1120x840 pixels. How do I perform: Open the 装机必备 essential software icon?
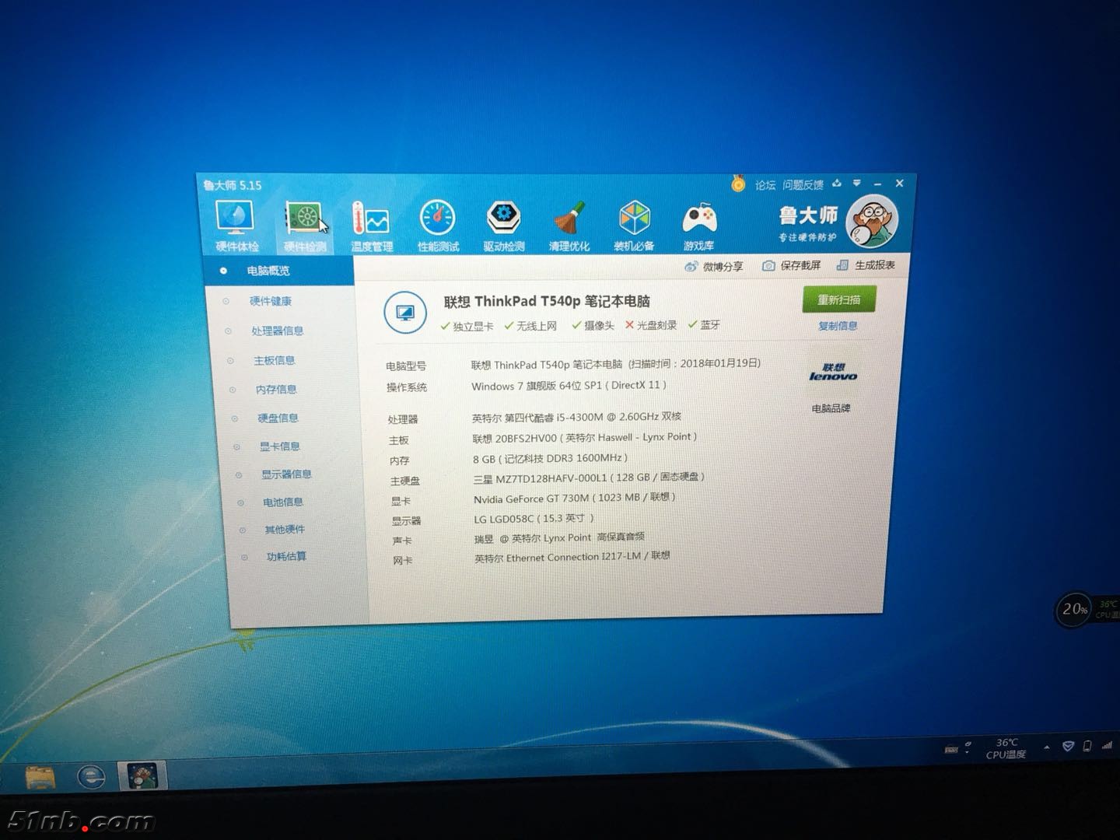(x=634, y=225)
